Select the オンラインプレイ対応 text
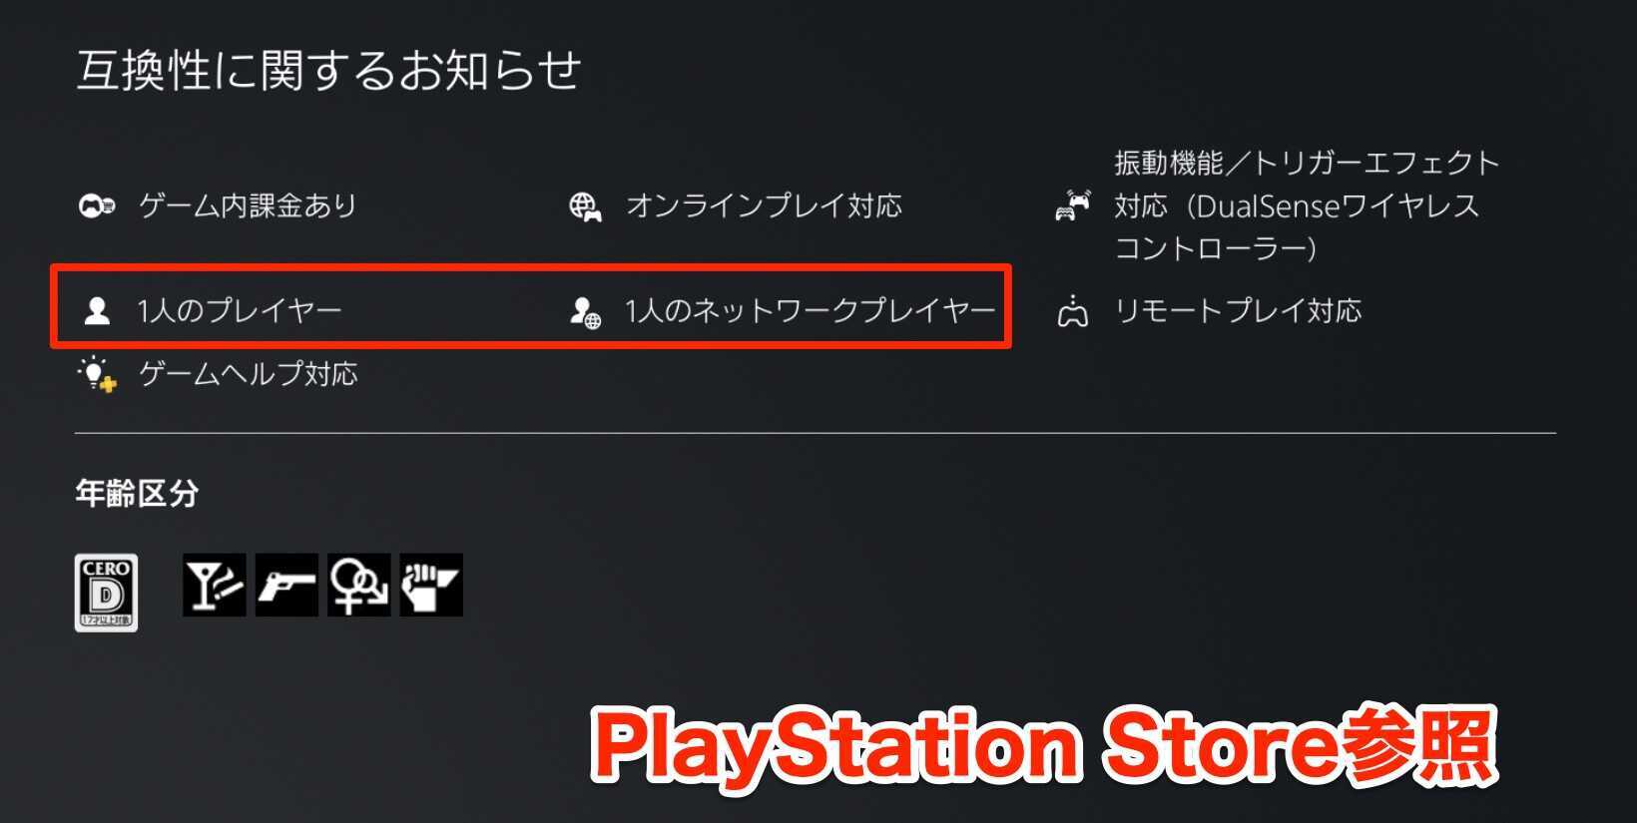Image resolution: width=1637 pixels, height=823 pixels. [765, 206]
